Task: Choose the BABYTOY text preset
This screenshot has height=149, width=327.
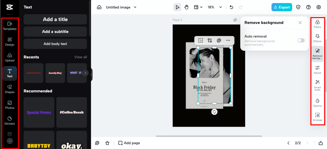Action: [39, 140]
